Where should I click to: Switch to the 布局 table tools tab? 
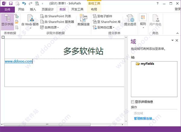click(94, 9)
